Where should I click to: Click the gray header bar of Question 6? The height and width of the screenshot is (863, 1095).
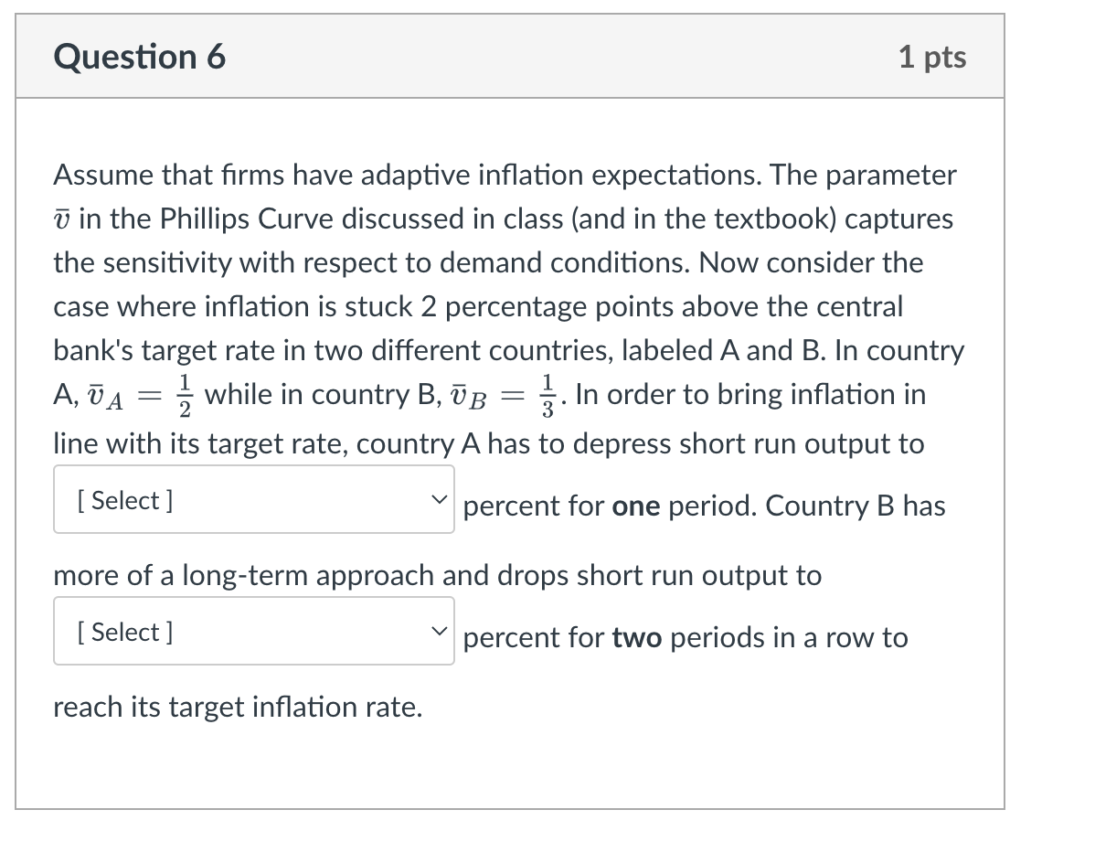[x=548, y=56]
